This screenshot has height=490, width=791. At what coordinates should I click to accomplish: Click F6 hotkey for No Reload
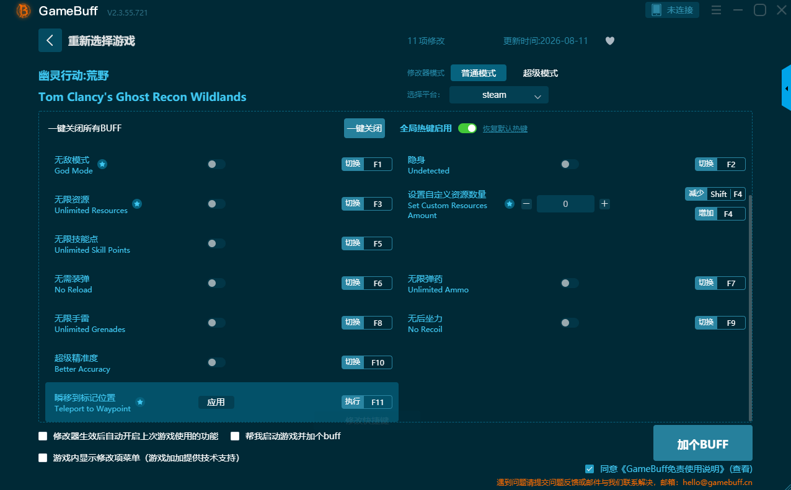pos(367,283)
